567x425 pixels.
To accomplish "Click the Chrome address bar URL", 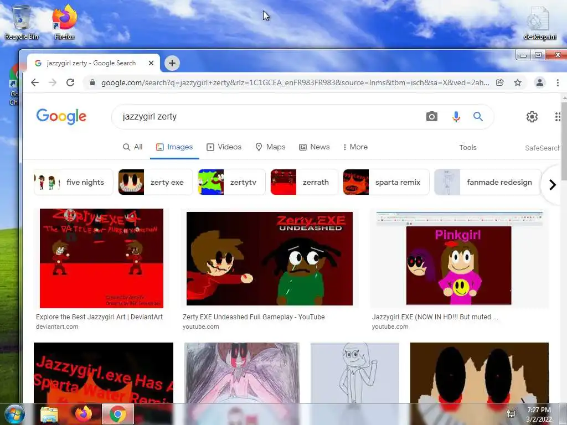I will pos(295,82).
